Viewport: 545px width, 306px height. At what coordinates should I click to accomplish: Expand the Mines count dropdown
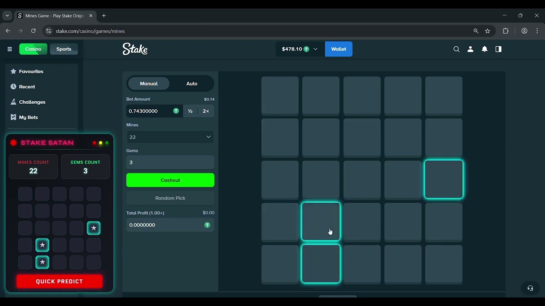click(x=170, y=137)
